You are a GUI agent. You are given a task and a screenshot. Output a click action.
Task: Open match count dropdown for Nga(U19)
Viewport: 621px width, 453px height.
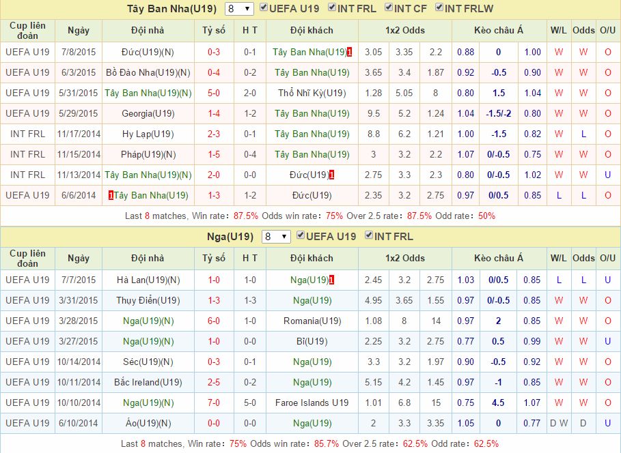coord(276,237)
